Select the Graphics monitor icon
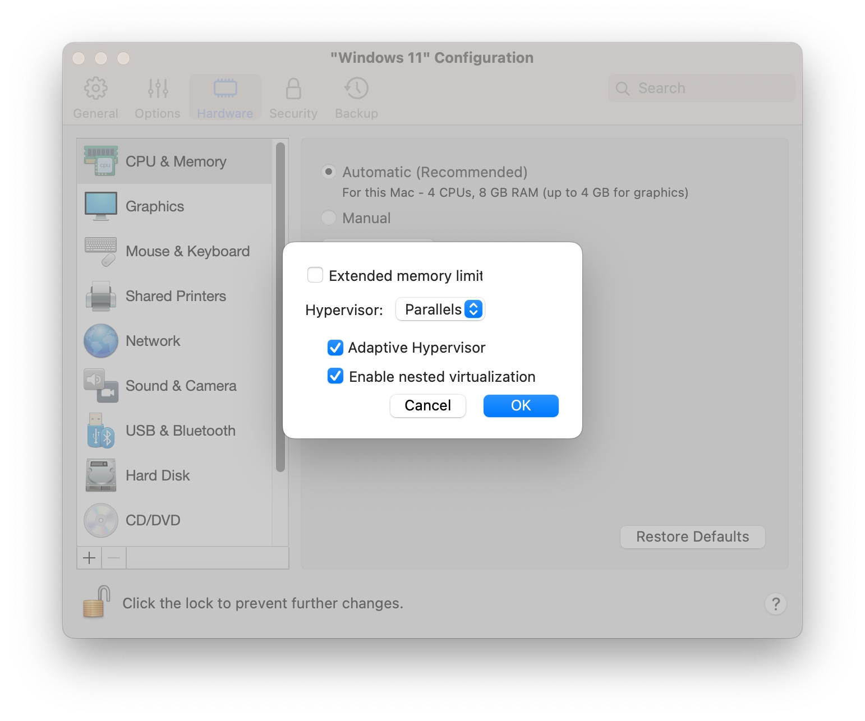Screen dimensions: 865x721 pos(101,206)
